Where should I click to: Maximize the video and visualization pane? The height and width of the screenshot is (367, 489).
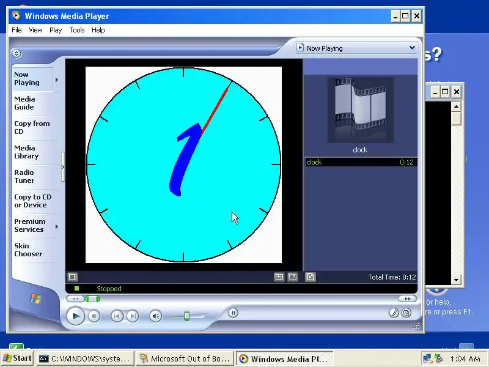[x=279, y=277]
